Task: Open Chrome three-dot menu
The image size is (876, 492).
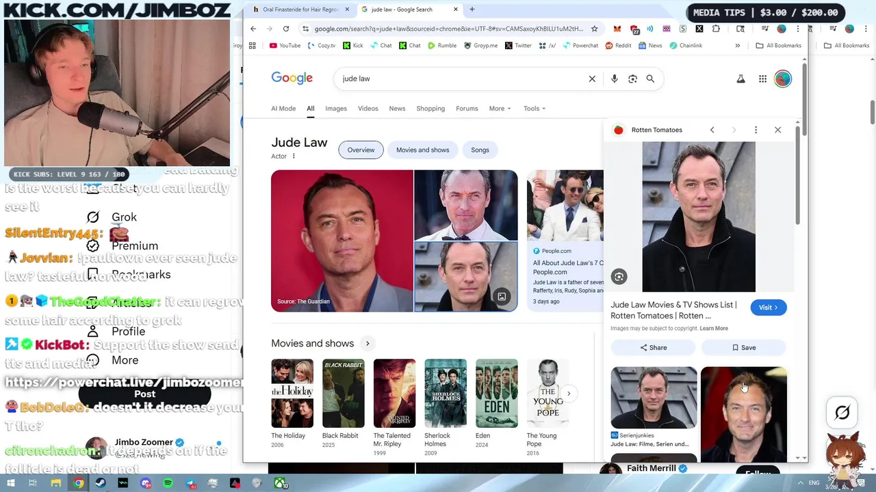Action: (x=797, y=29)
